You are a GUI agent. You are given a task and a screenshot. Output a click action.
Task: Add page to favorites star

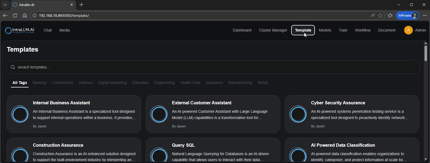380,15
